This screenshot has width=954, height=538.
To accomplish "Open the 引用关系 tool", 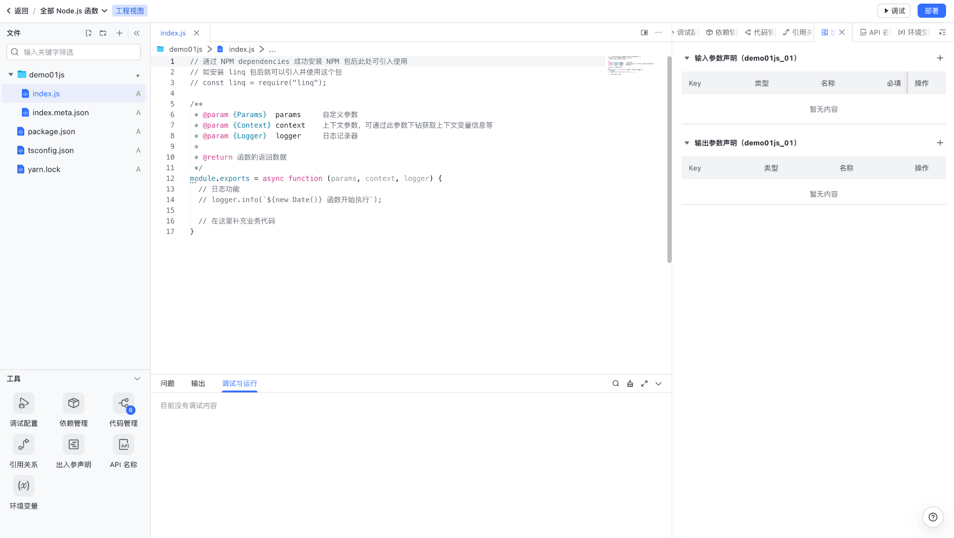I will tap(23, 451).
